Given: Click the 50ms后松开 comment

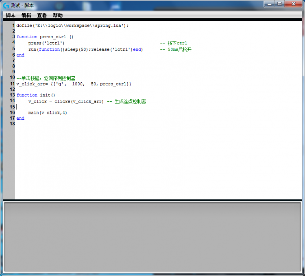Looking at the screenshot, I should (x=179, y=49).
